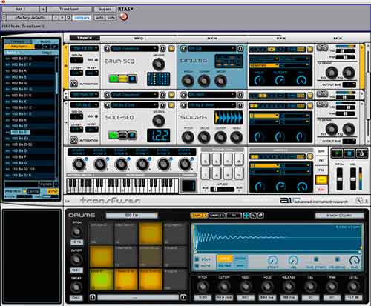Click the preset plus button in the plugin header
The image size is (371, 306).
click(x=62, y=18)
